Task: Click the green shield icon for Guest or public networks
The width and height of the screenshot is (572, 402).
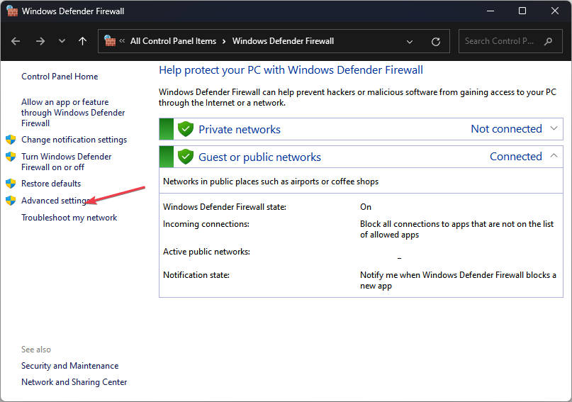Action: [185, 157]
